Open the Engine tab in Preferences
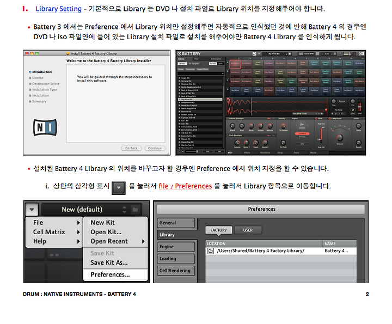Viewport: 392px width, 324px height. click(176, 247)
